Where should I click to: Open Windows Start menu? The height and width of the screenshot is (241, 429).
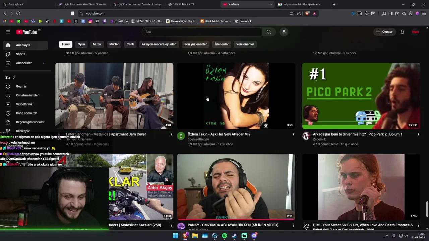[x=175, y=236]
